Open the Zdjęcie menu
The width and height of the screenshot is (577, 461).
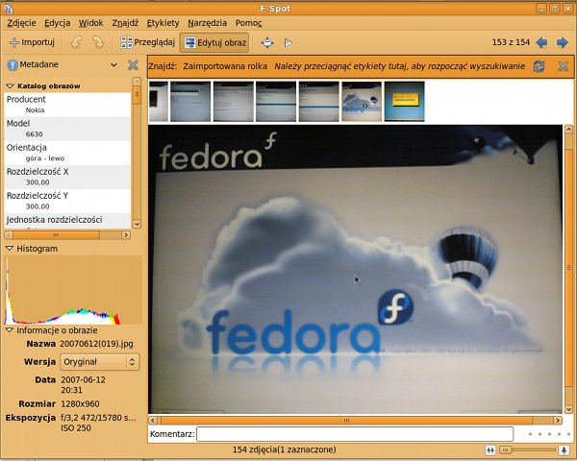click(22, 23)
